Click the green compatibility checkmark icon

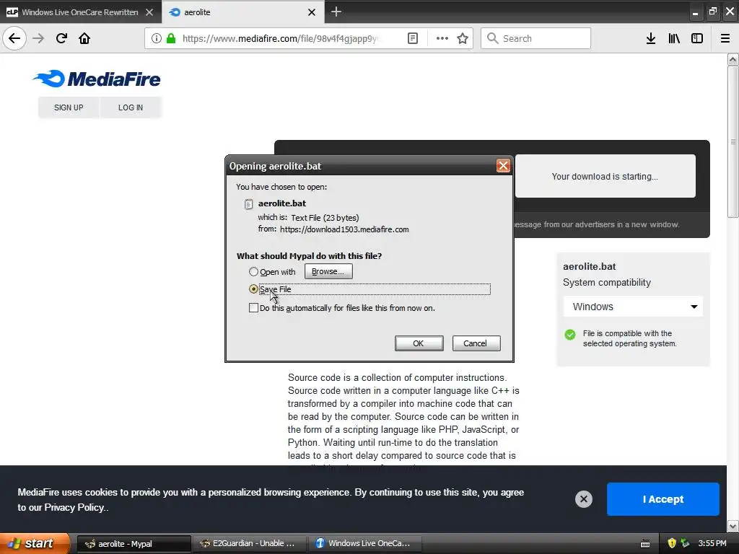click(x=570, y=335)
